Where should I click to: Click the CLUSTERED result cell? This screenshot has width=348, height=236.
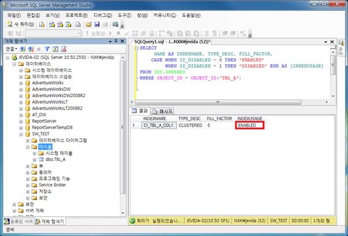(191, 125)
